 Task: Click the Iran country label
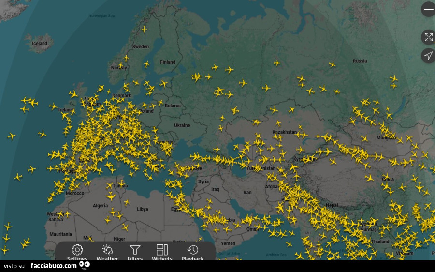[247, 192]
